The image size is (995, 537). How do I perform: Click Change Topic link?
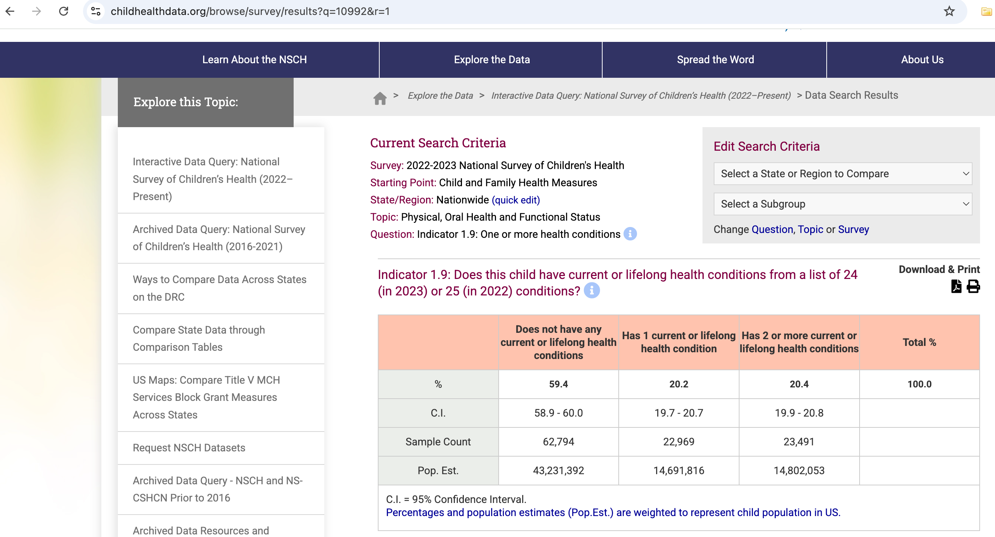(x=810, y=229)
